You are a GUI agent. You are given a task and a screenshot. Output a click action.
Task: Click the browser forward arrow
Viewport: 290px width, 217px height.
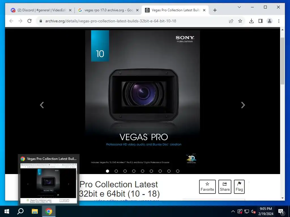[x=20, y=21]
